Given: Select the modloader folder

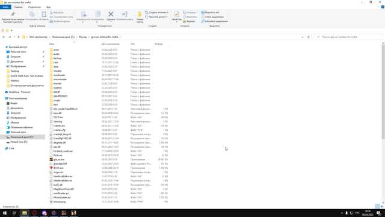Looking at the screenshot, I should tap(59, 75).
